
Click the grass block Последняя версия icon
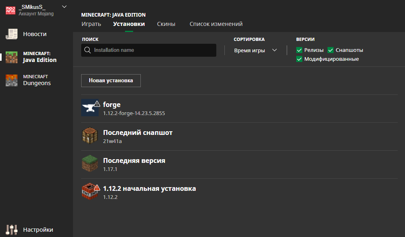coord(90,164)
